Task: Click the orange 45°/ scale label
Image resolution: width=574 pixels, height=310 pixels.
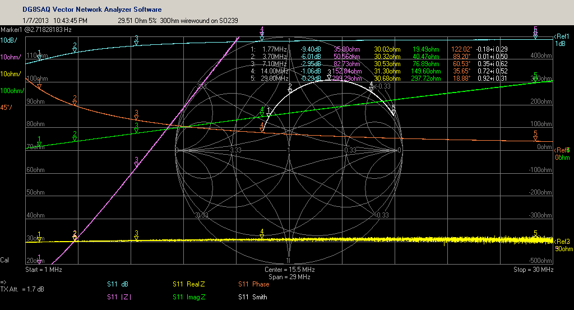Action: (x=6, y=108)
